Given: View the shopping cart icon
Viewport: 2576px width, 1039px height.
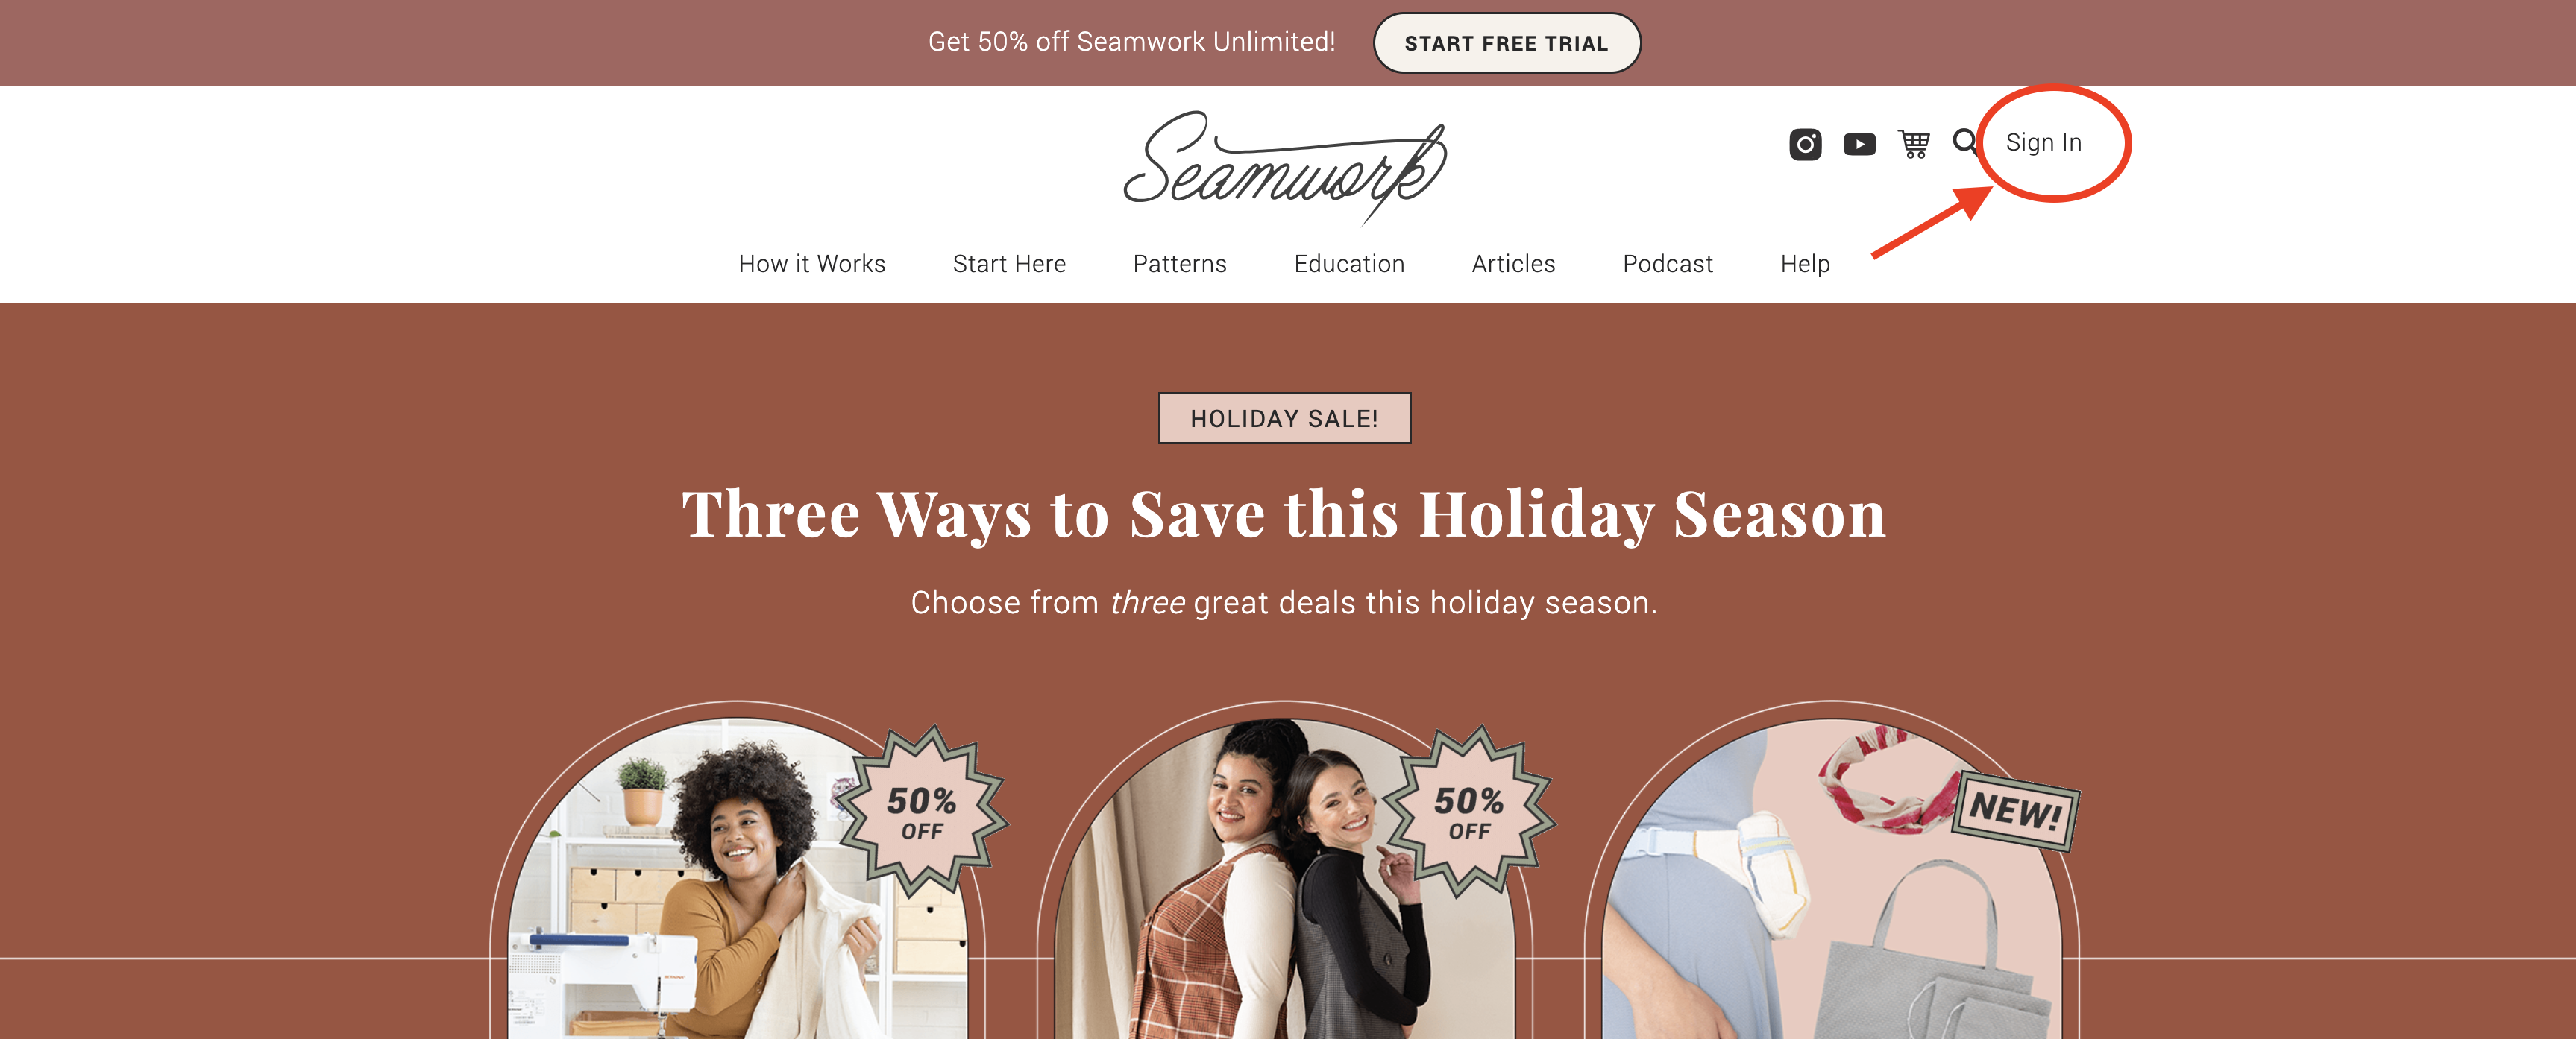Looking at the screenshot, I should [x=1914, y=144].
